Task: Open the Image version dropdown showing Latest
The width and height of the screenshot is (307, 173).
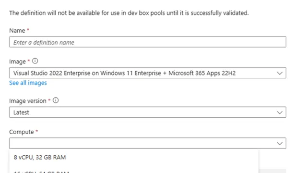Action: (x=148, y=112)
